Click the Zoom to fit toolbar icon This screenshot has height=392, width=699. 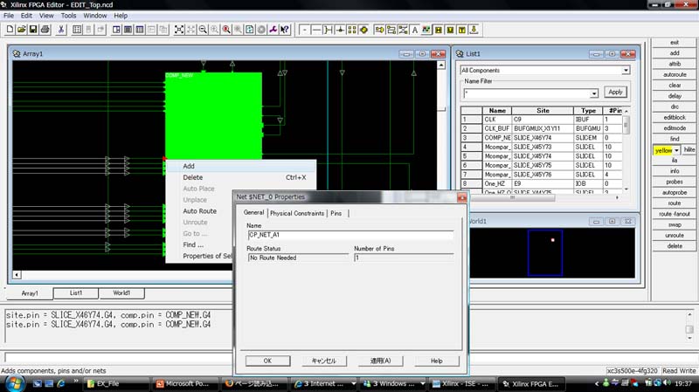[179, 30]
